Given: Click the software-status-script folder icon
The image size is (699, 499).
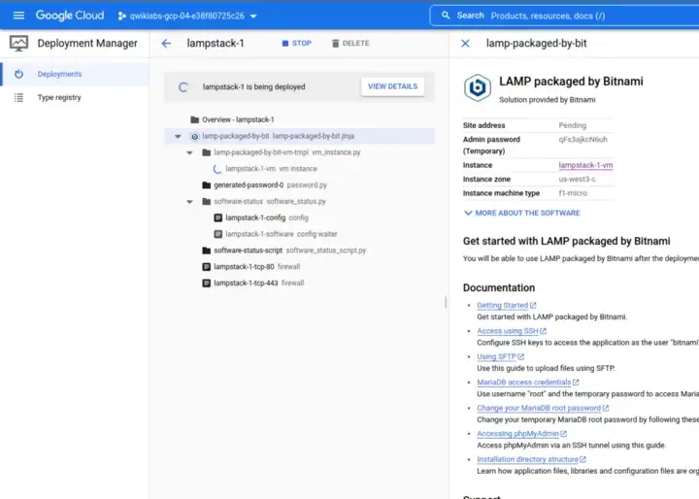Looking at the screenshot, I should 206,250.
